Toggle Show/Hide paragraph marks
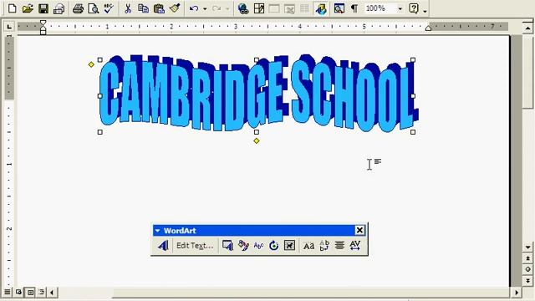Viewport: 535px width, 301px height. 354,8
